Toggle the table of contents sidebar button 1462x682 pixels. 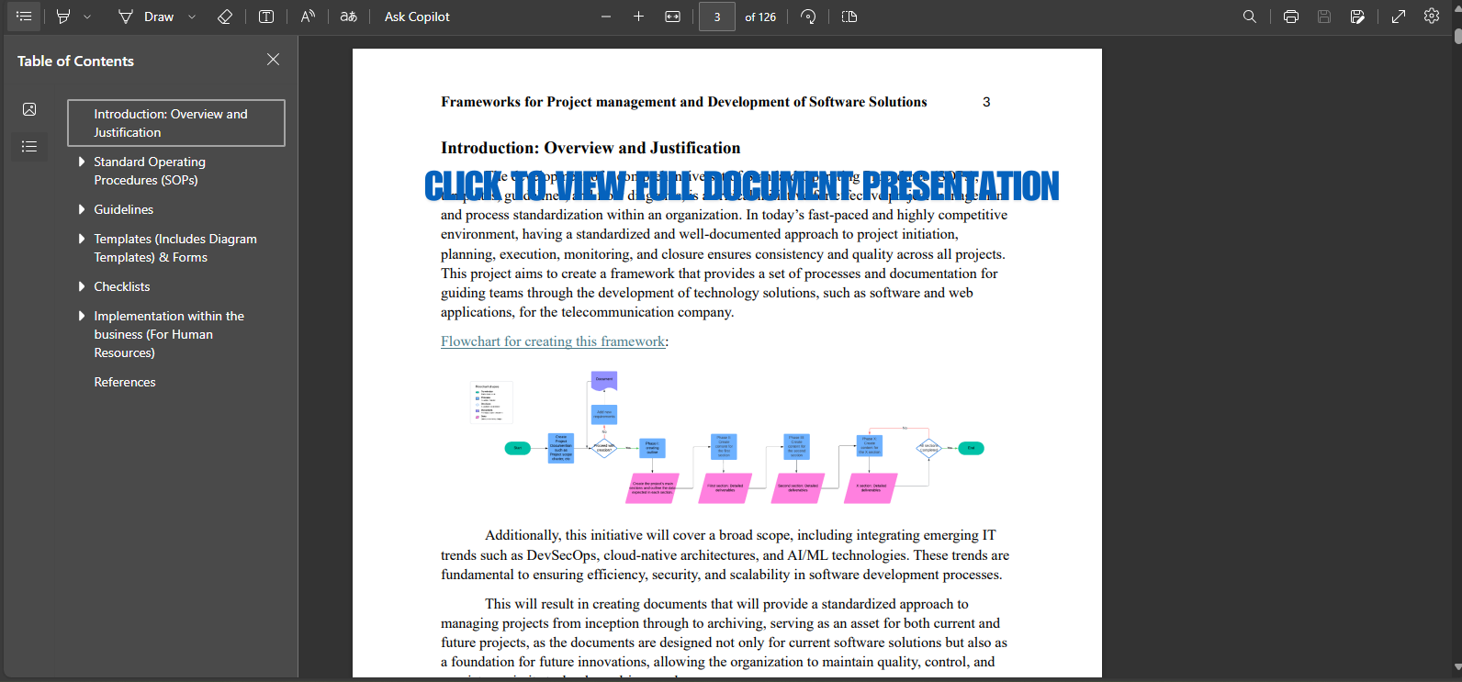tap(24, 17)
